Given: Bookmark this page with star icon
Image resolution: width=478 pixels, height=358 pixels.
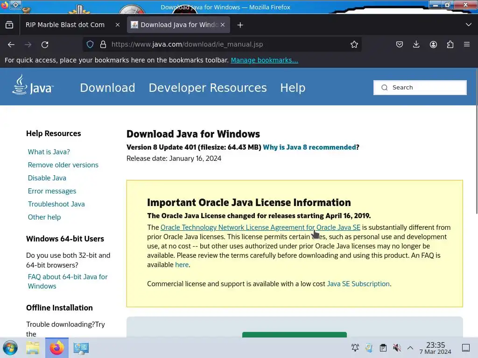Looking at the screenshot, I should (354, 44).
